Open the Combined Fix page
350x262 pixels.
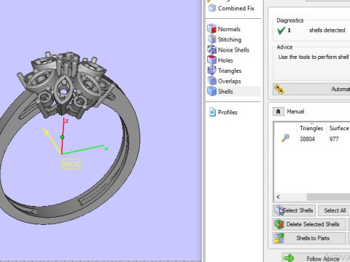tap(232, 8)
